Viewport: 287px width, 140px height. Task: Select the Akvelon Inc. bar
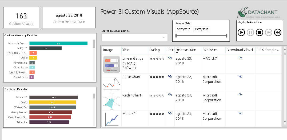coord(32,63)
